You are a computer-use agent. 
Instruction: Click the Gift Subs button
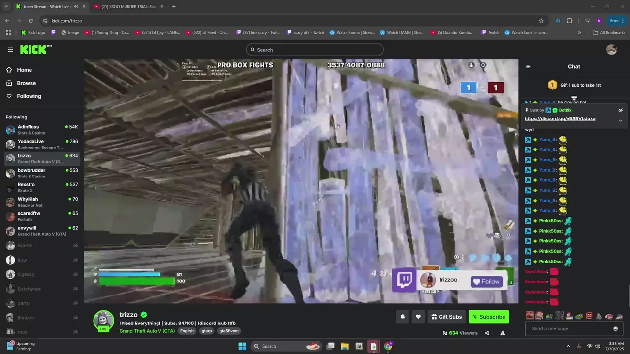click(445, 317)
